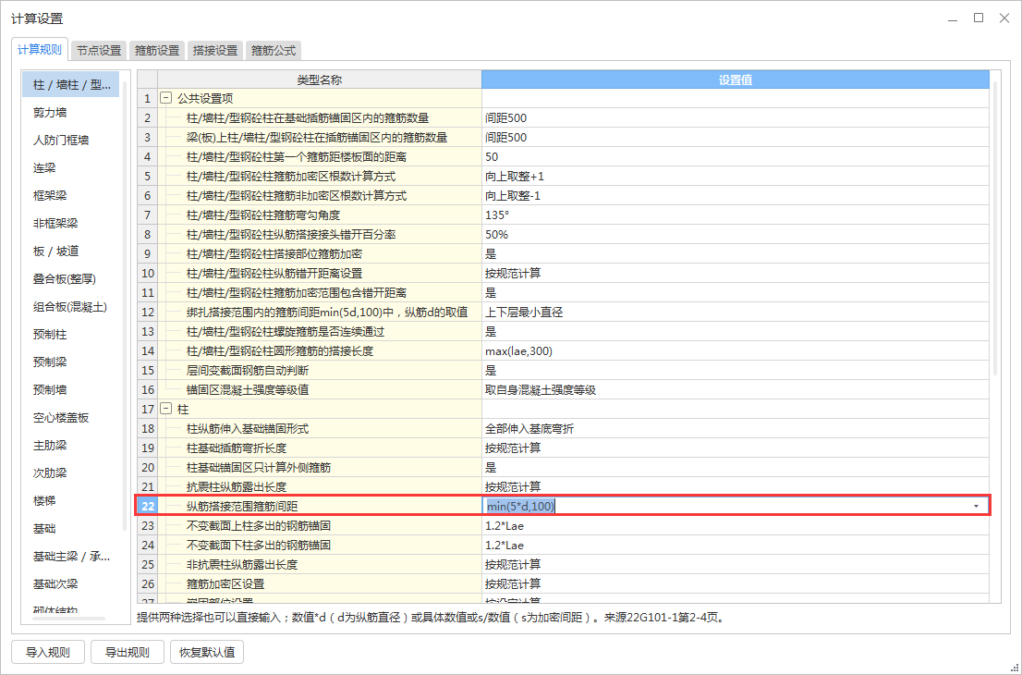Click the vertical scrollbar of the settings table
1022x675 pixels.
[x=995, y=228]
